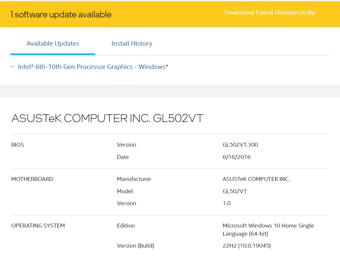This screenshot has height=256, width=340.
Task: Click the motherboard Manufacturer field label
Action: coord(134,179)
